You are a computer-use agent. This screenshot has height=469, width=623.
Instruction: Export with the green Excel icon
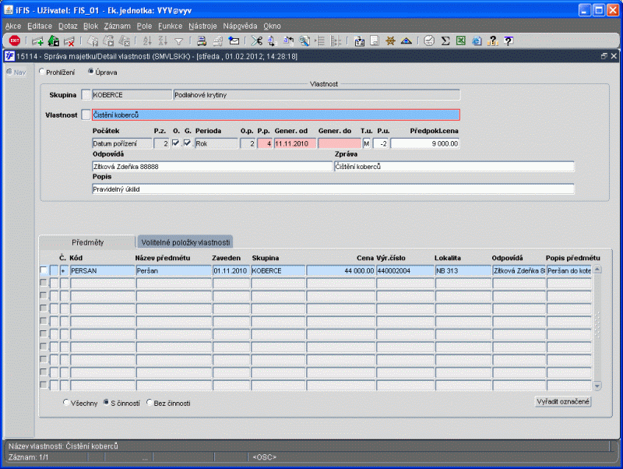pyautogui.click(x=461, y=41)
